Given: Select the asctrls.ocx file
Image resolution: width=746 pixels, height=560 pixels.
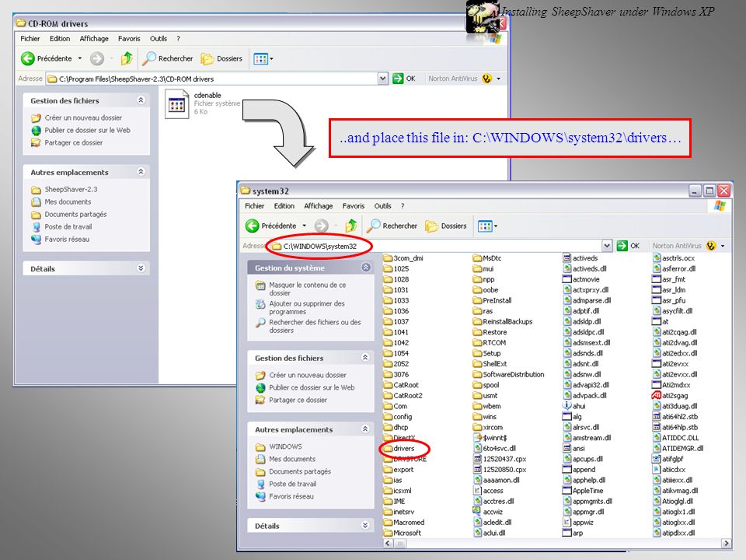Looking at the screenshot, I should click(x=674, y=258).
